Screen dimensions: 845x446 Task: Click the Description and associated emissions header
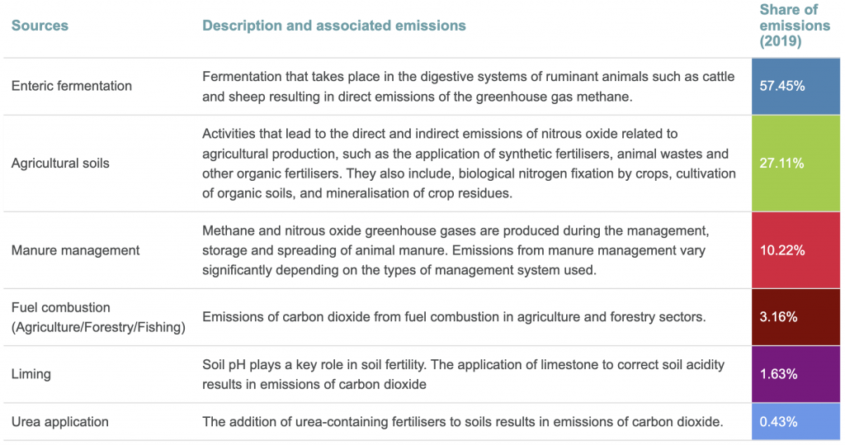click(x=334, y=26)
